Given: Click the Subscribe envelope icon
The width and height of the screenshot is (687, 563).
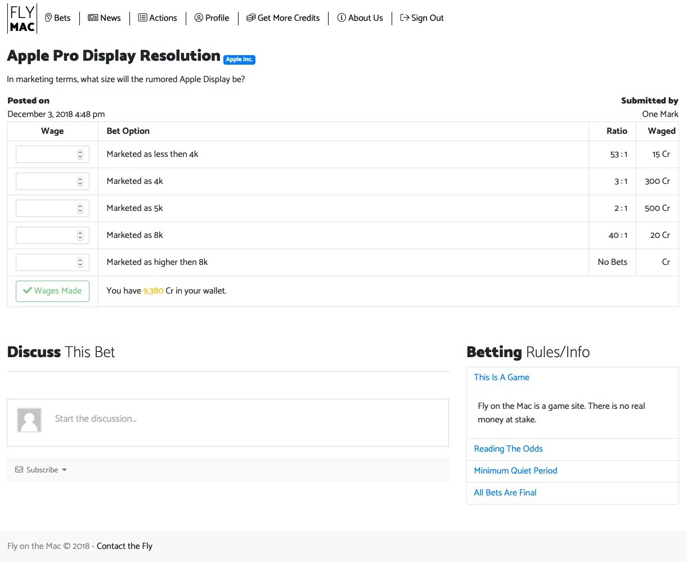Looking at the screenshot, I should 19,470.
